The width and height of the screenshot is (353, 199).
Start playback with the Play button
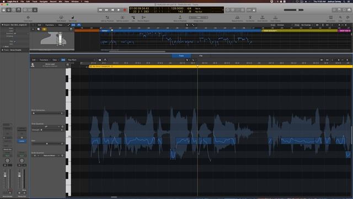(119, 10)
